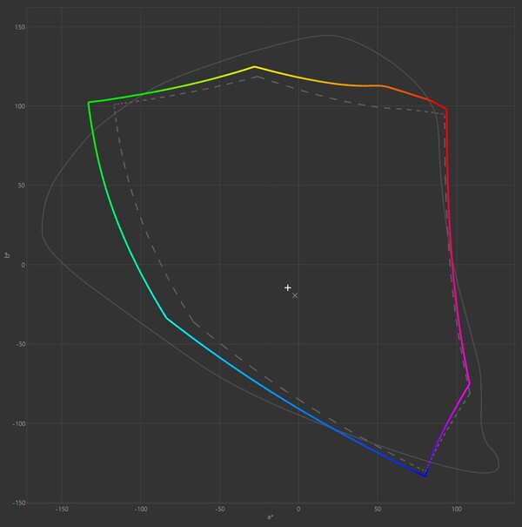Select the green vertex of the gamut

pos(89,103)
